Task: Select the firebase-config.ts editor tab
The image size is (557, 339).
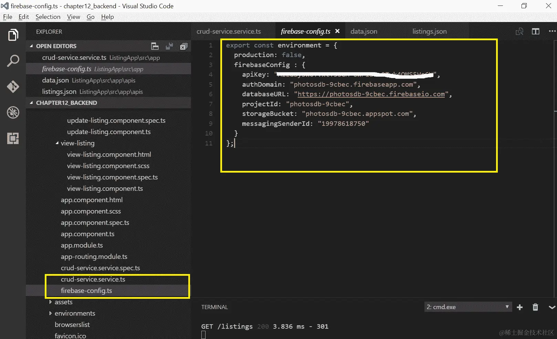Action: pyautogui.click(x=305, y=31)
